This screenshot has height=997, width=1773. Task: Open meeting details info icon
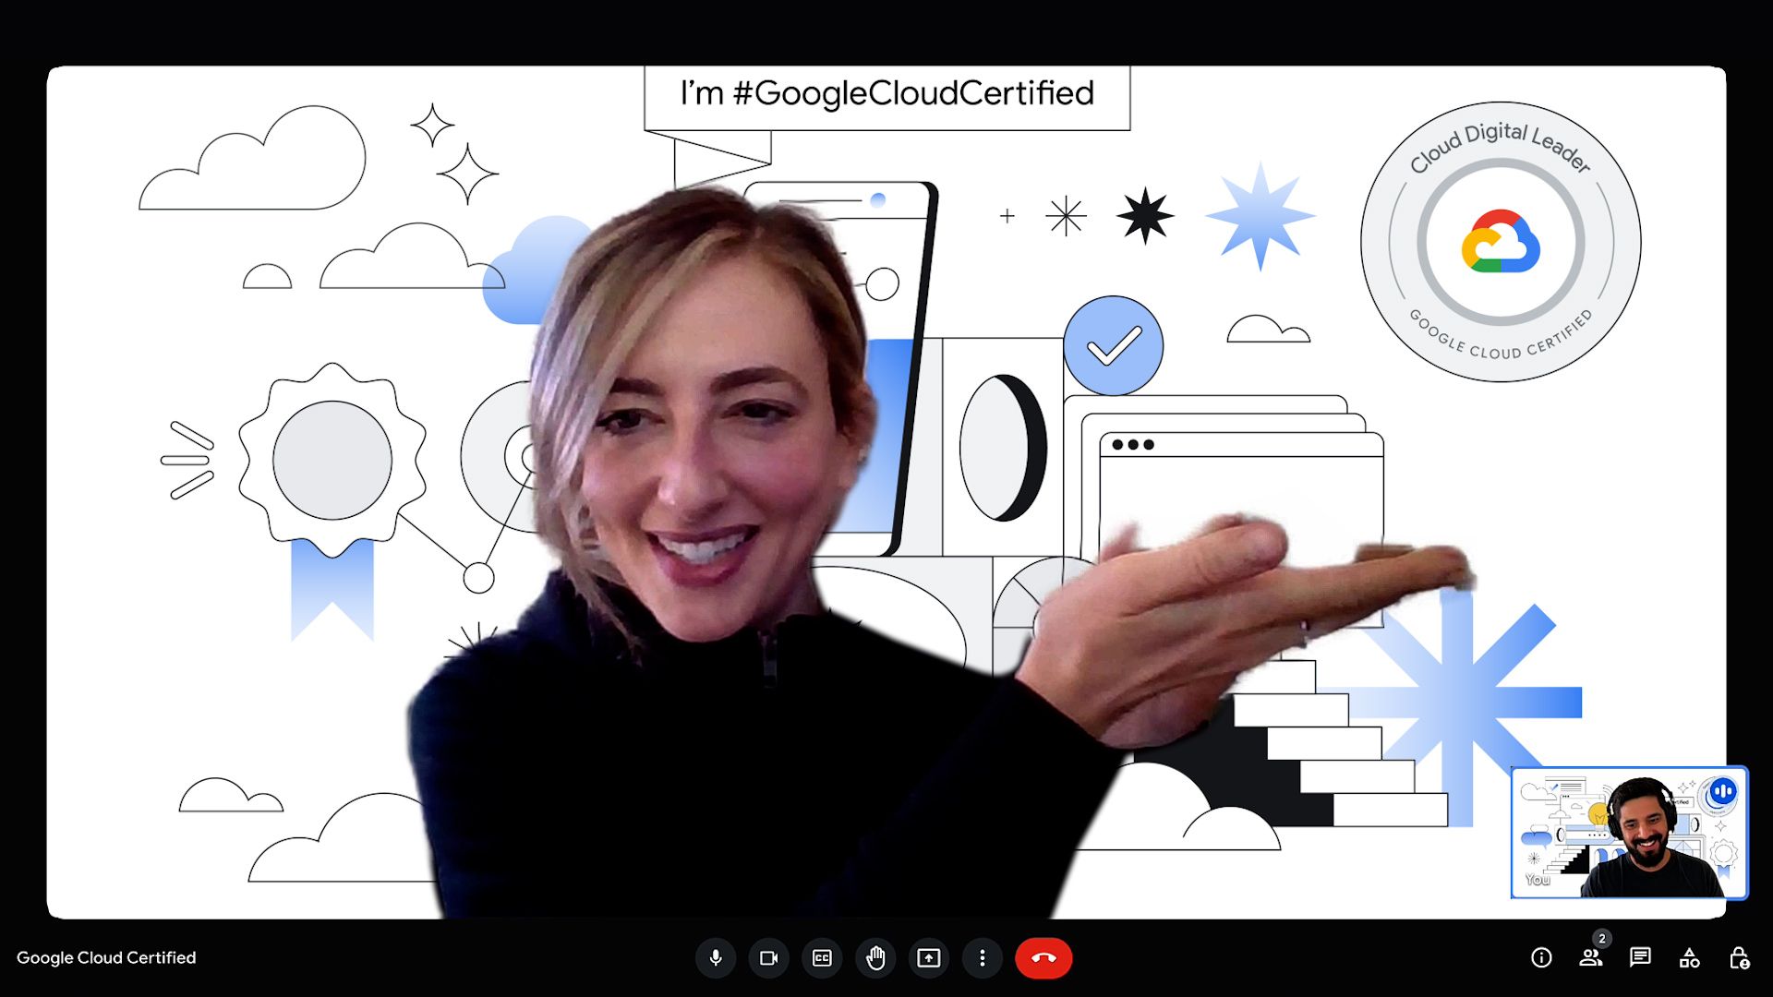pyautogui.click(x=1541, y=958)
